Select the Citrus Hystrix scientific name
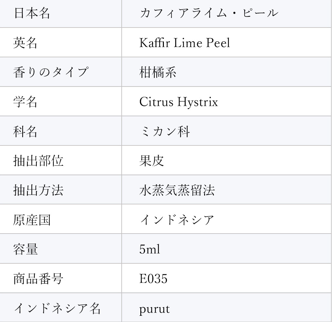Viewport: 332px width, 322px height. pyautogui.click(x=178, y=102)
